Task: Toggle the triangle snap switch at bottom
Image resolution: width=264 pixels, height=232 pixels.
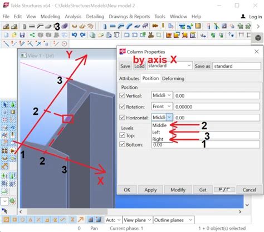Action: pos(31,220)
